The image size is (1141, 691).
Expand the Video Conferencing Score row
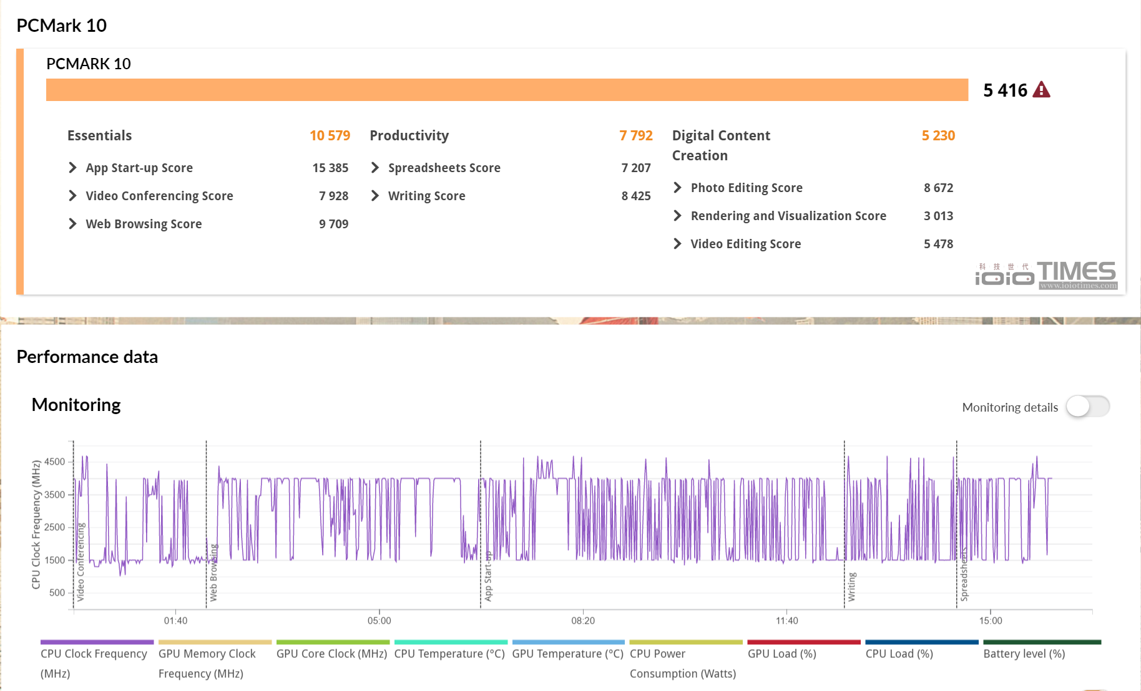click(x=72, y=196)
